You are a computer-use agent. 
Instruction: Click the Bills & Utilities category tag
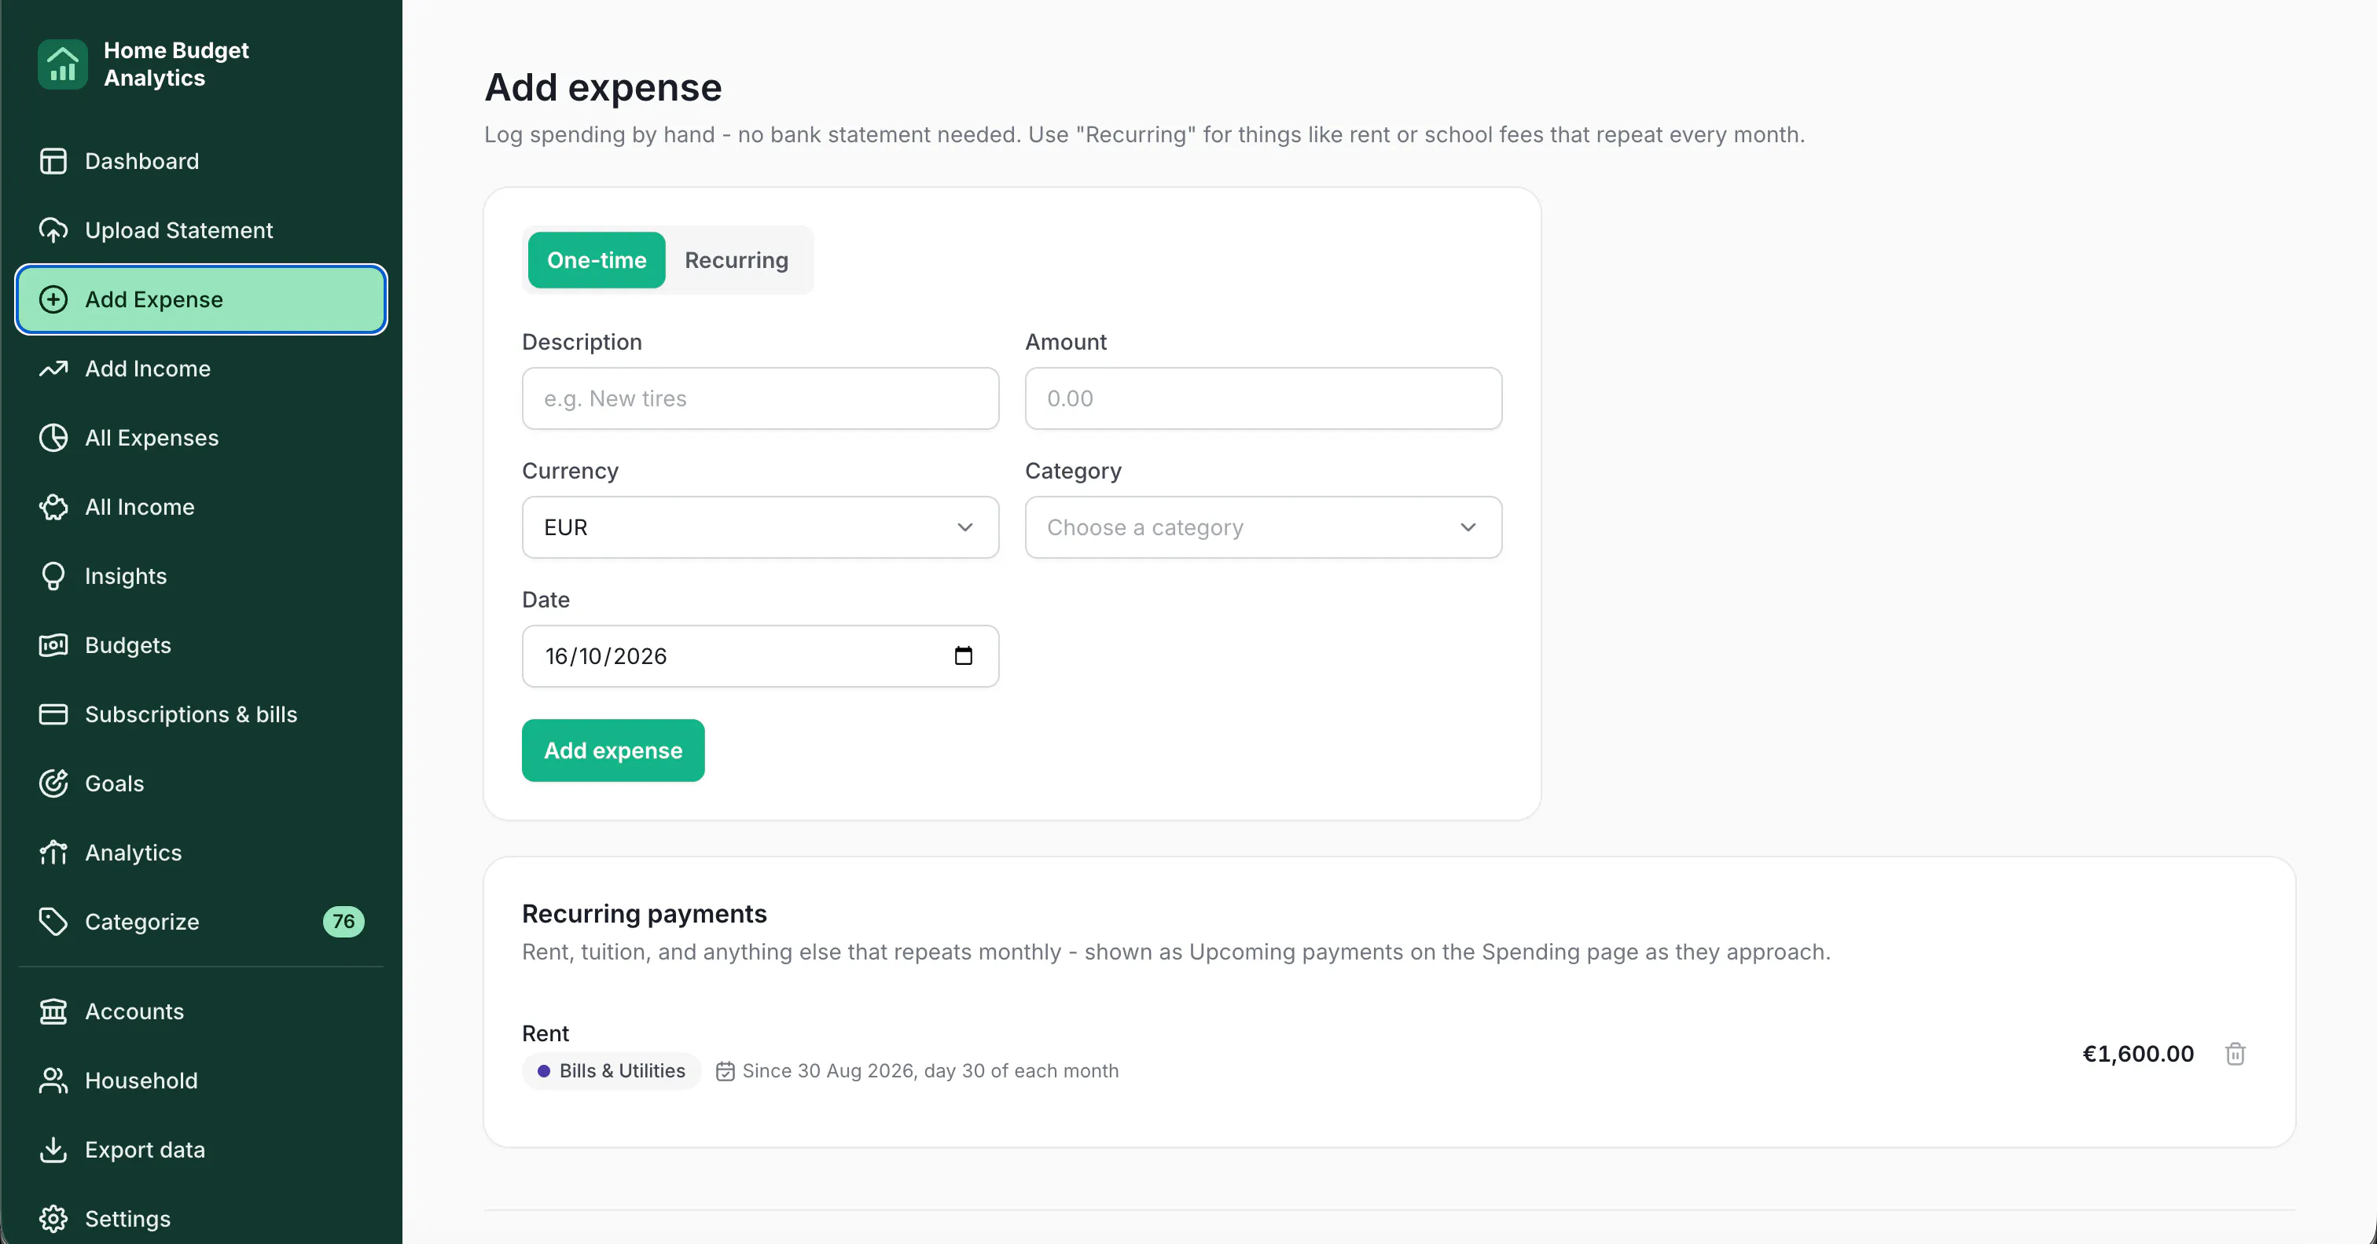click(612, 1070)
